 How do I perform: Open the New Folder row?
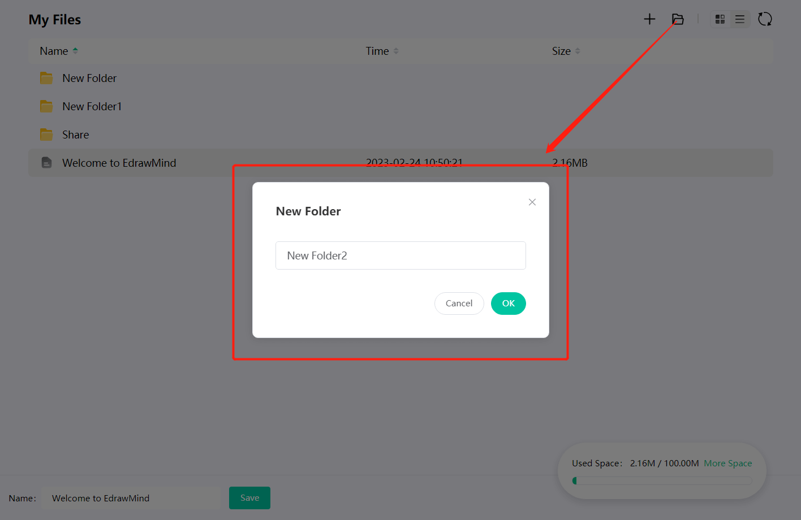click(401, 78)
